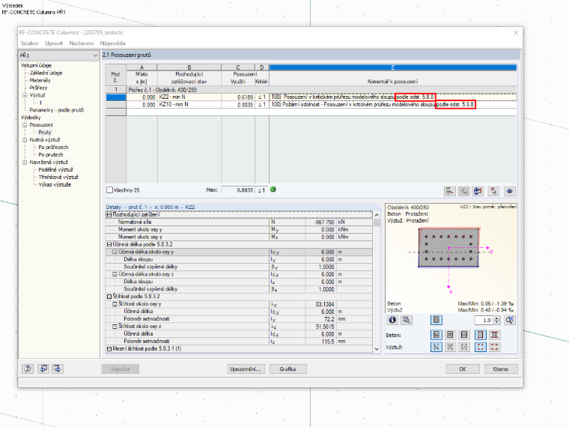Select Beton filled section outline icon
Image resolution: width=569 pixels, height=427 pixels.
click(x=481, y=335)
